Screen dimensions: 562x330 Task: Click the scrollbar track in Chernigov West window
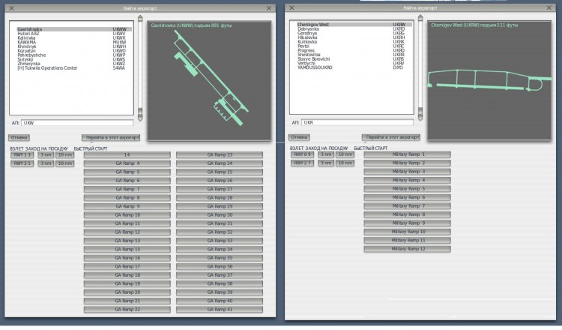[x=420, y=67]
